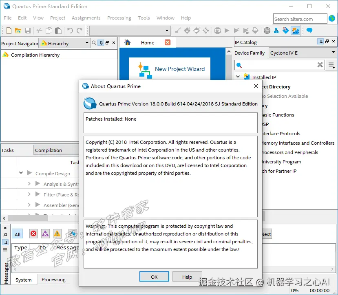
Task: Toggle the red error messages filter
Action: (x=33, y=234)
